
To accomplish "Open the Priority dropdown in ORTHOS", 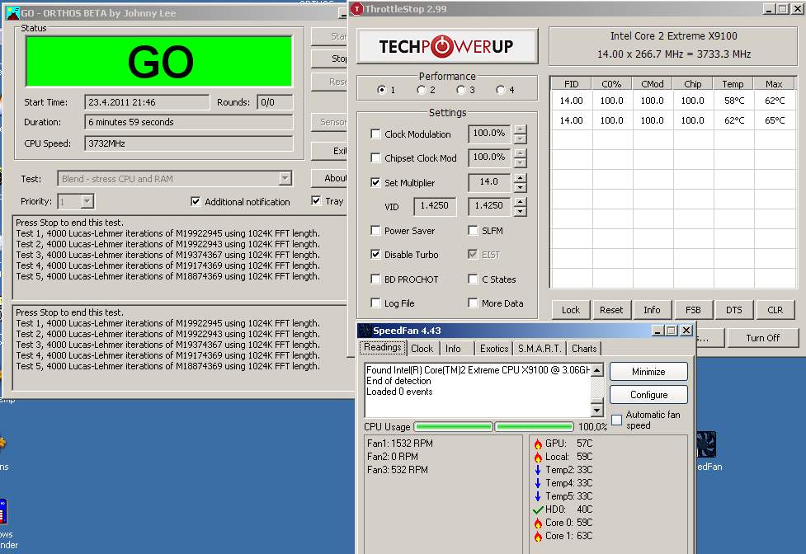I will coord(87,201).
